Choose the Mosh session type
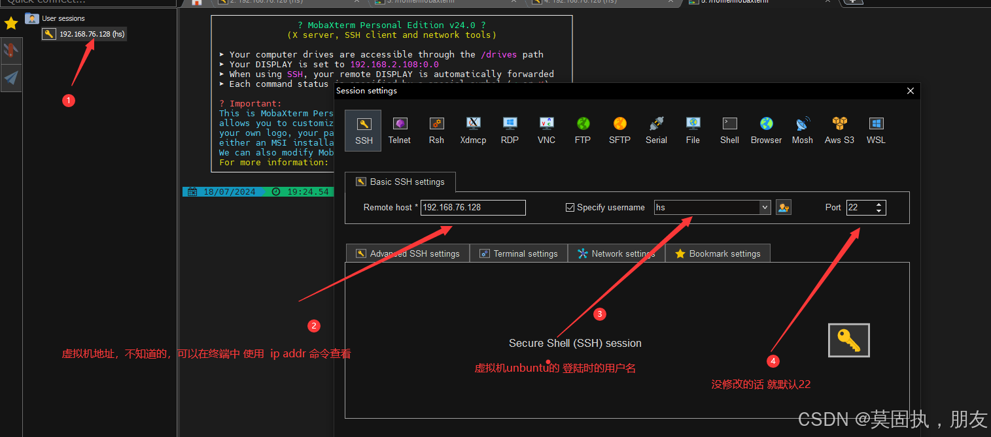 [803, 131]
